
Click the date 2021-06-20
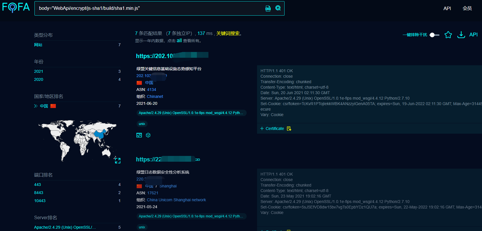pyautogui.click(x=147, y=103)
